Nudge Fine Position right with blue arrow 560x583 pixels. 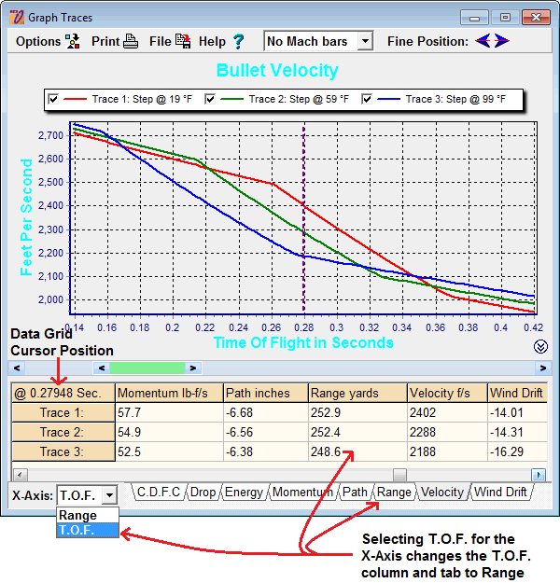pos(501,40)
